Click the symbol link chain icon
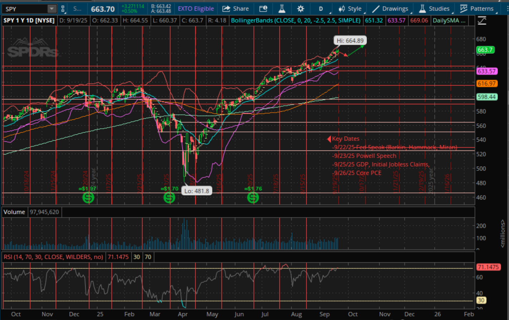 coord(63,9)
